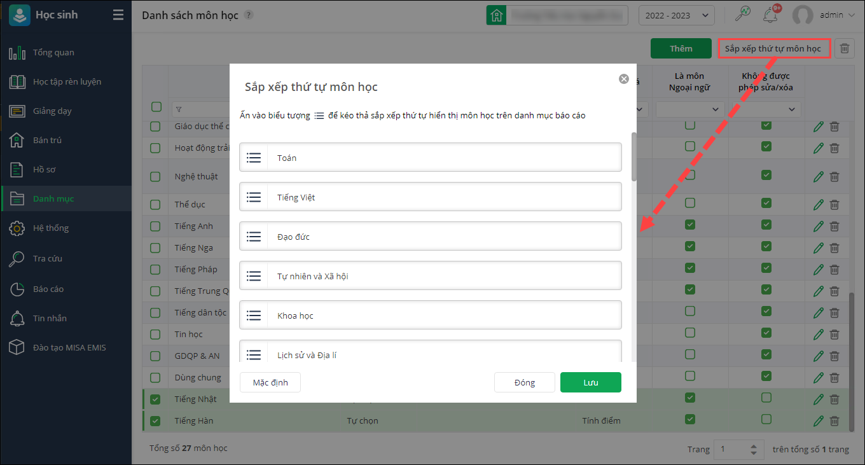Tick the Nghệ thuật row selection checkbox
865x465 pixels.
[x=155, y=177]
